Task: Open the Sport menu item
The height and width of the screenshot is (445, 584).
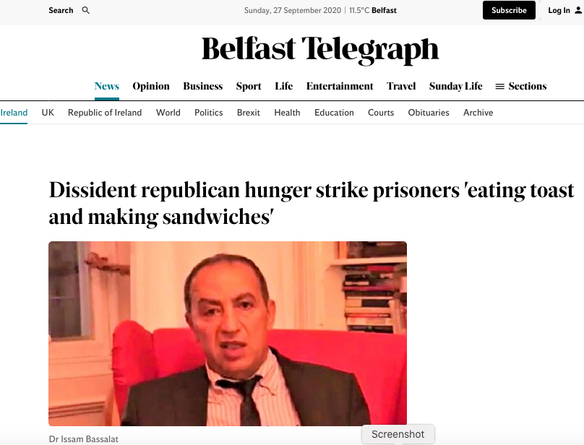Action: (x=249, y=86)
